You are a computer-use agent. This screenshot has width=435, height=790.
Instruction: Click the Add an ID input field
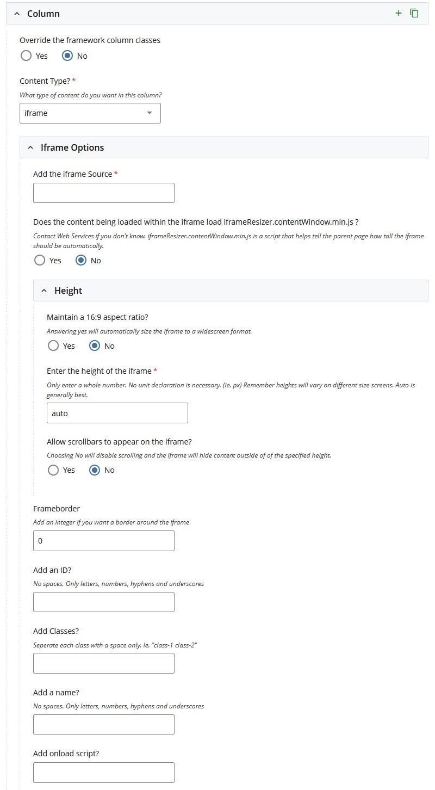103,602
